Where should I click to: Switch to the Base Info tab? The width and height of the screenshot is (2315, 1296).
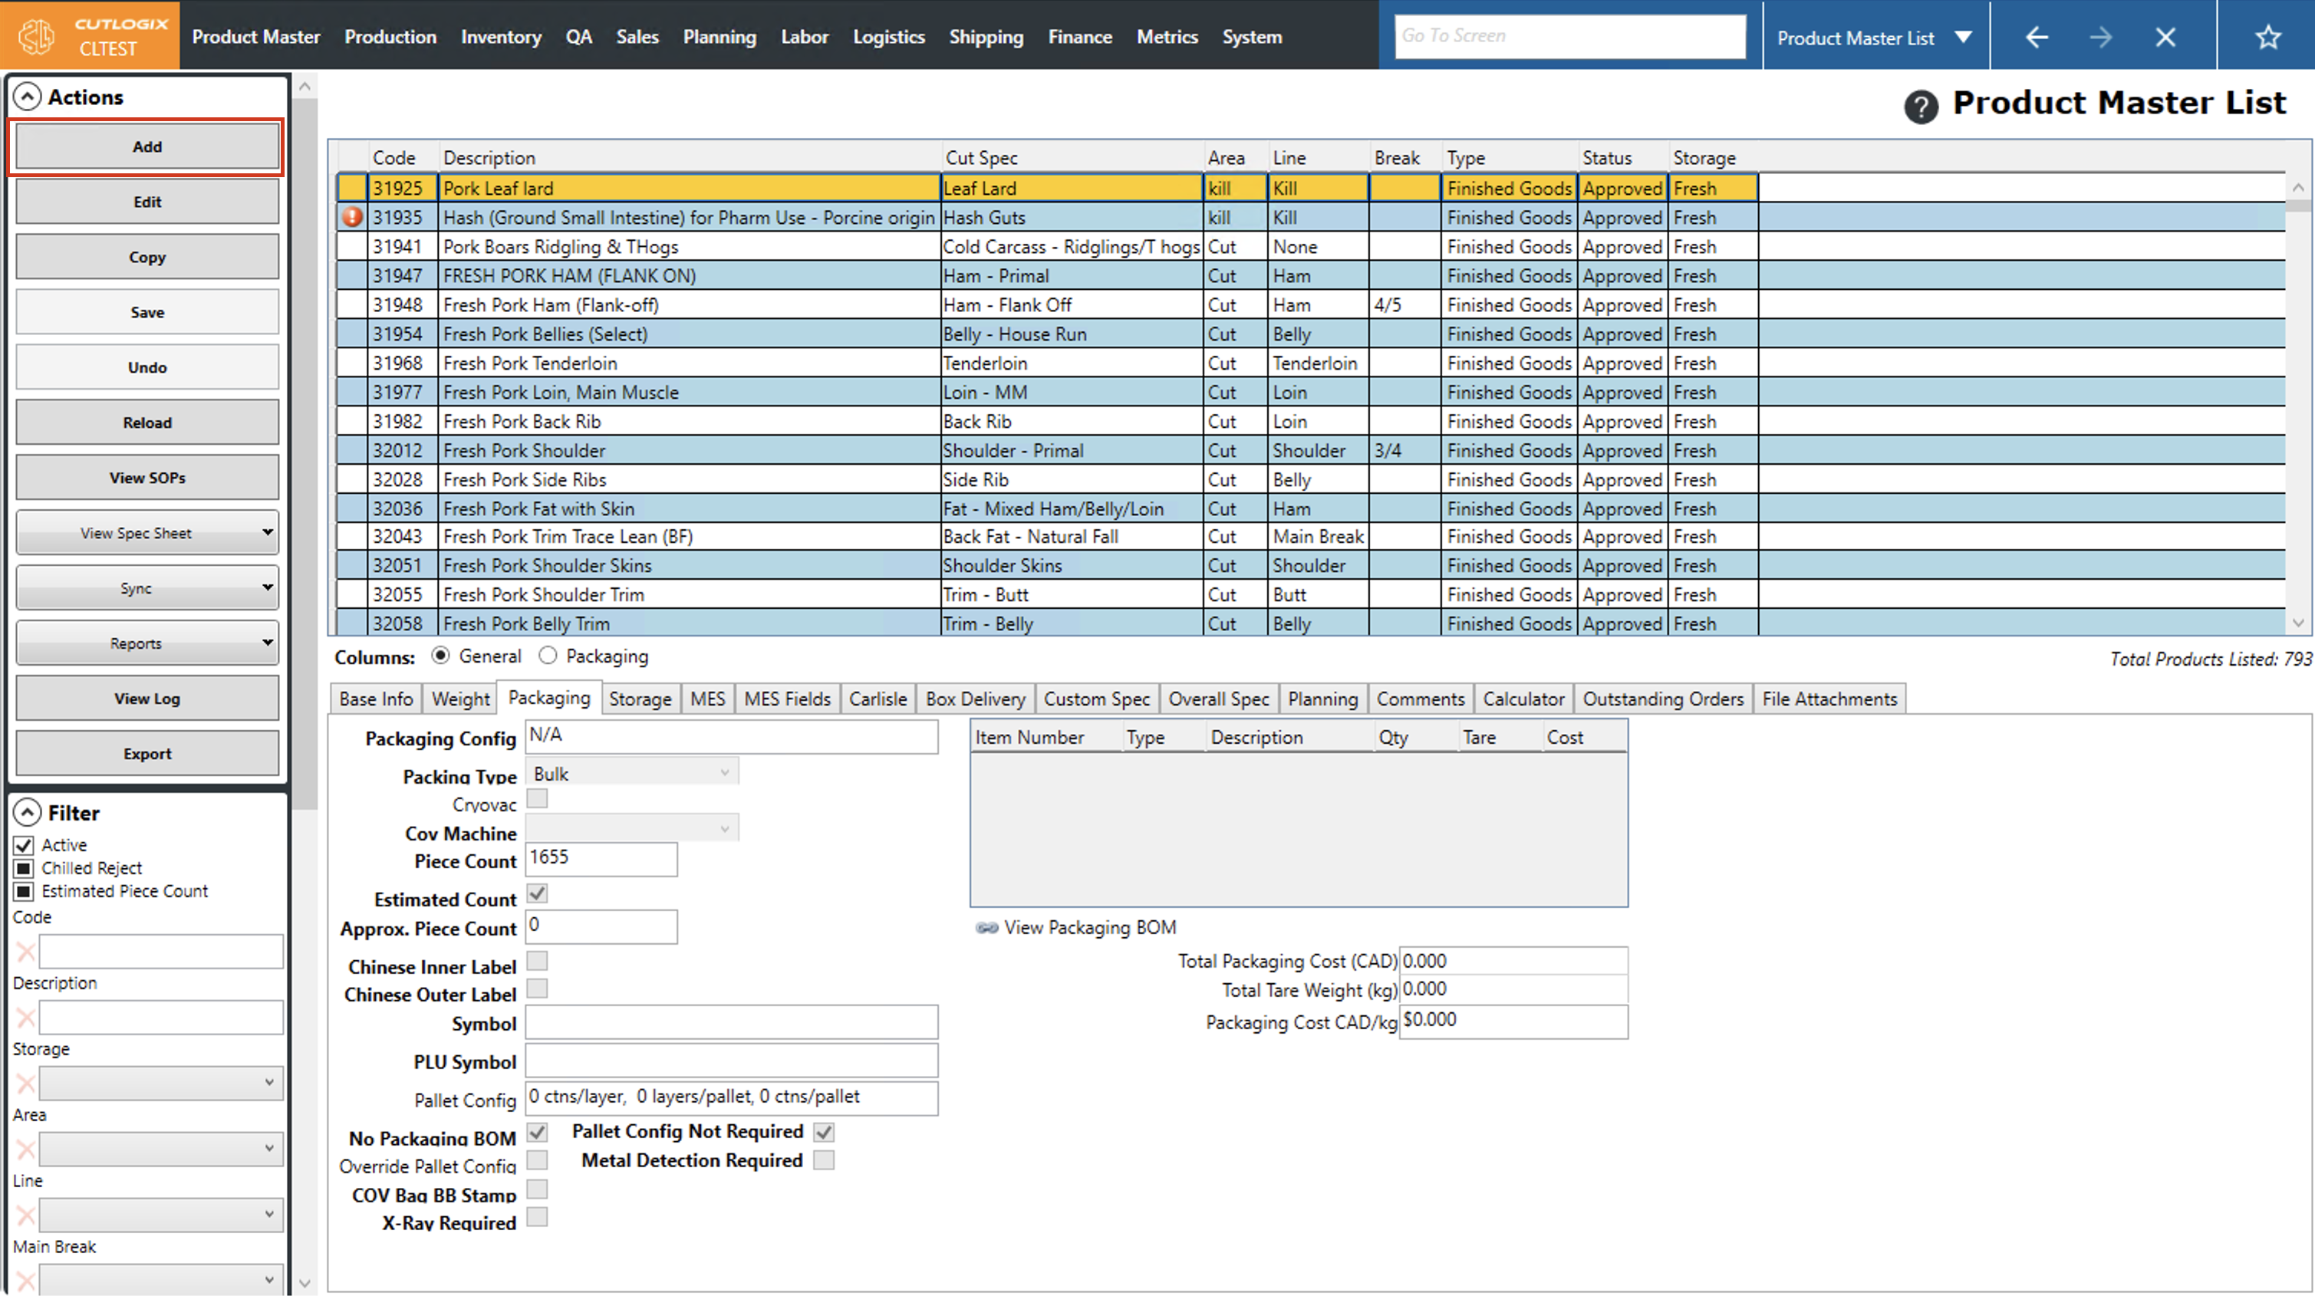pos(376,699)
